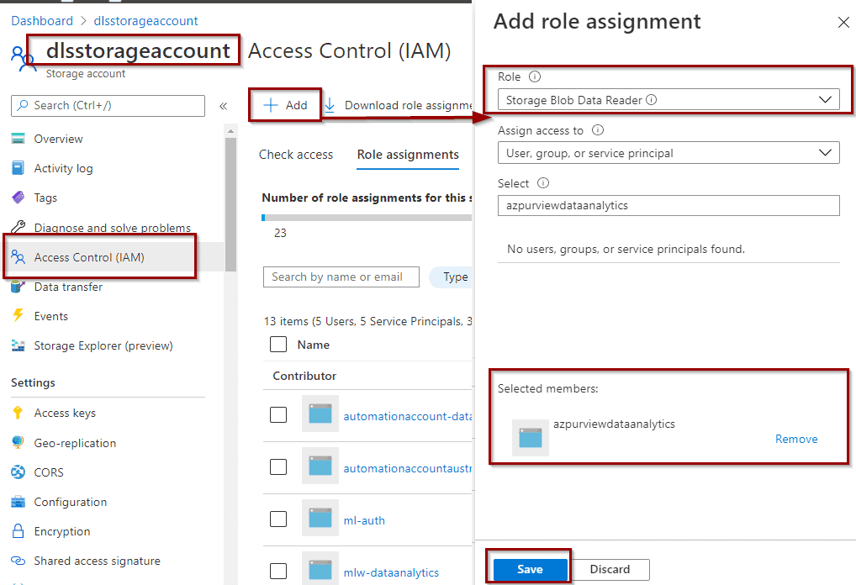Select the Tags icon in sidebar
This screenshot has width=856, height=585.
pos(18,198)
